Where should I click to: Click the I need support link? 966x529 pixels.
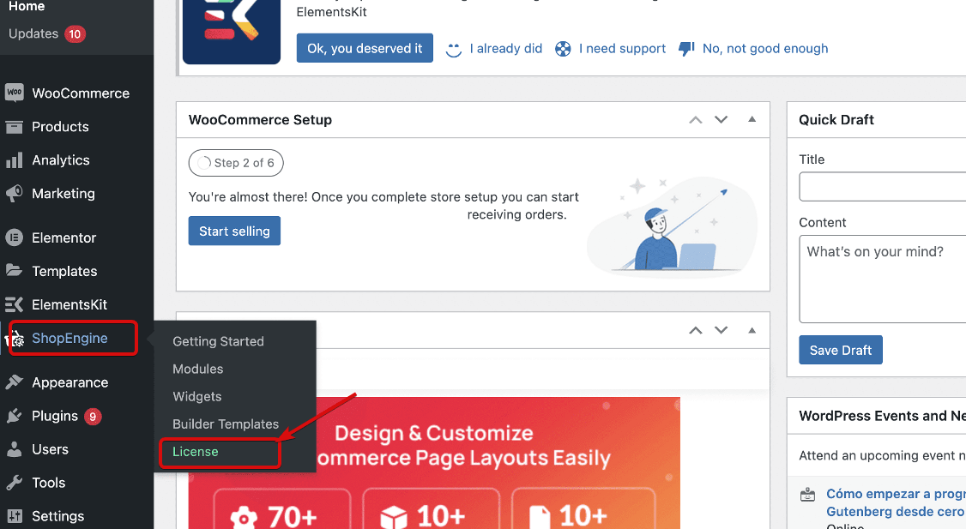(622, 49)
